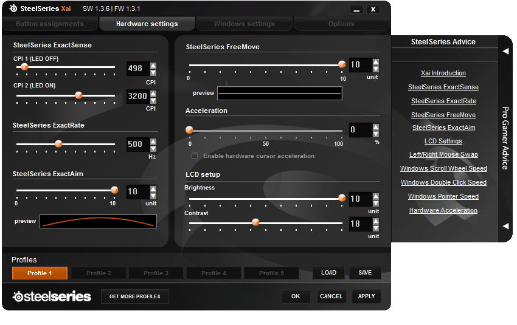Click the SAVE profile button
Image resolution: width=517 pixels, height=325 pixels.
click(365, 273)
